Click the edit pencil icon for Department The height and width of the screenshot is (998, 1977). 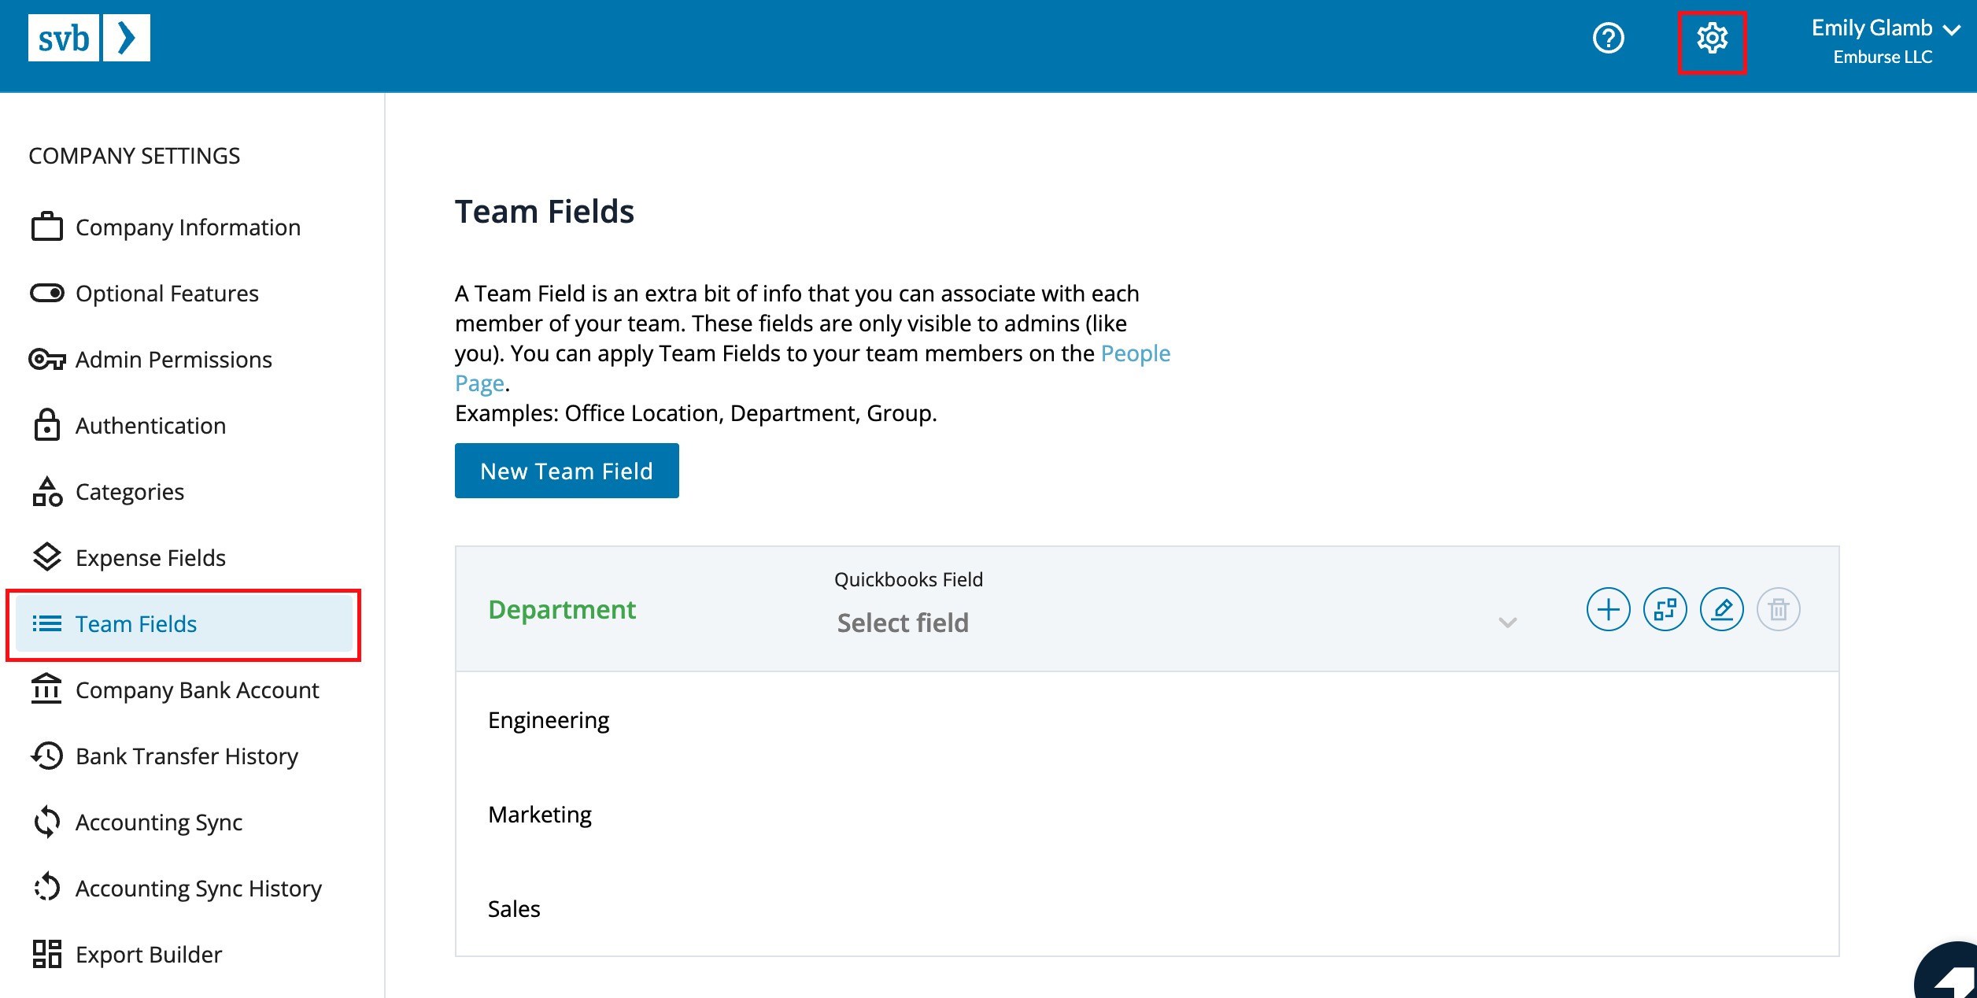(1720, 610)
